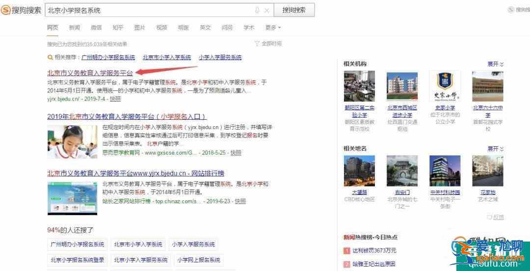530x271 pixels.
Task: Click the 相关推荐 magnifier icon
Action: point(50,57)
